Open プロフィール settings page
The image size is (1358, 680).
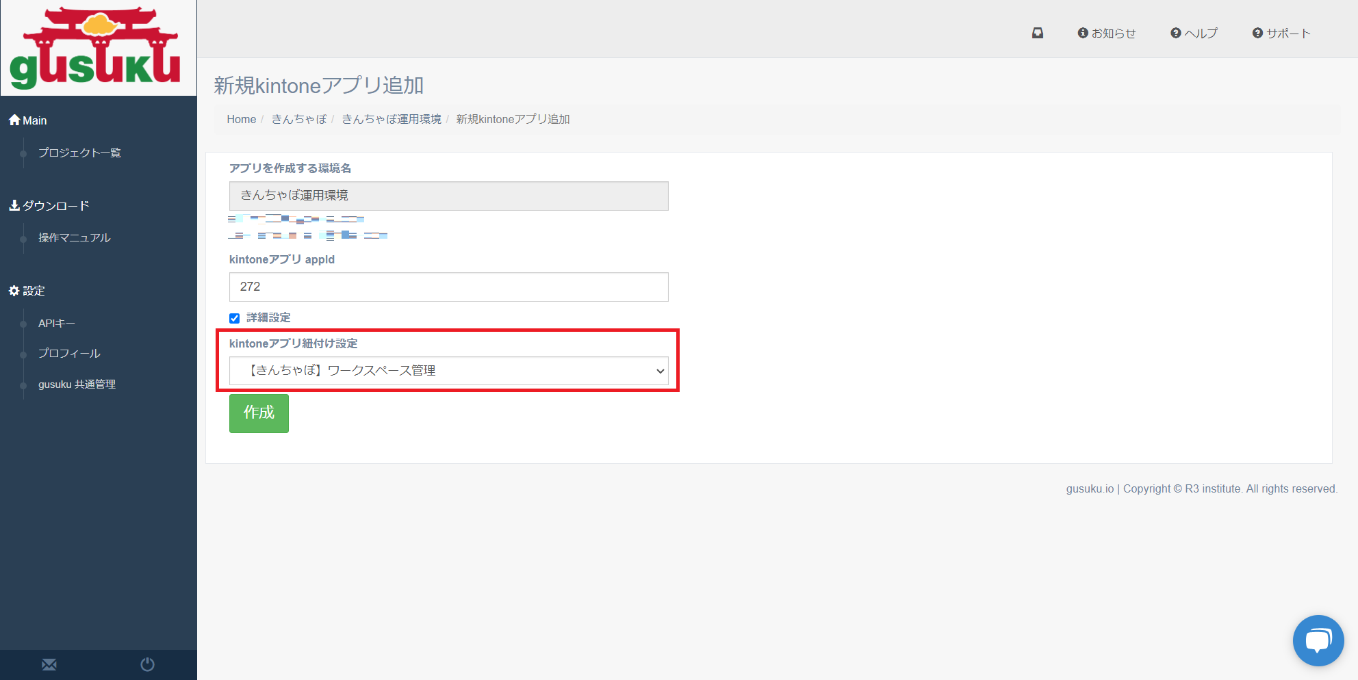click(69, 353)
